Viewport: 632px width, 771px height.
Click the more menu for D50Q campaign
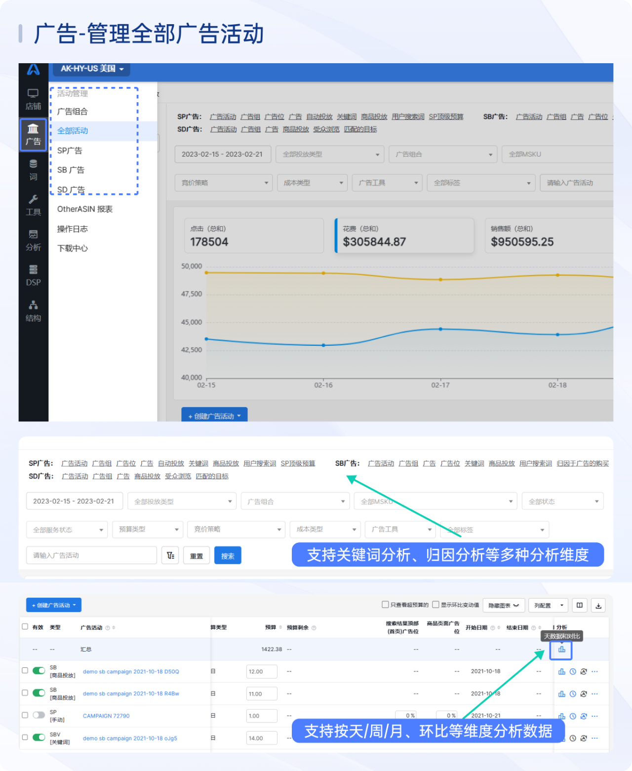coord(594,672)
